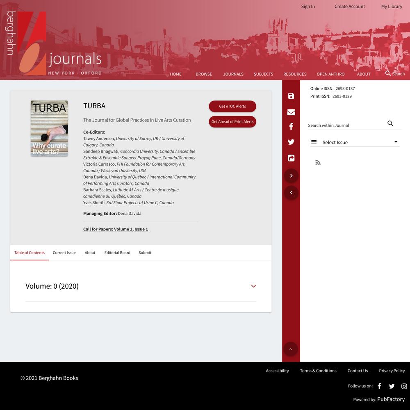This screenshot has width=410, height=410.
Task: Open My Library link
Action: [392, 7]
